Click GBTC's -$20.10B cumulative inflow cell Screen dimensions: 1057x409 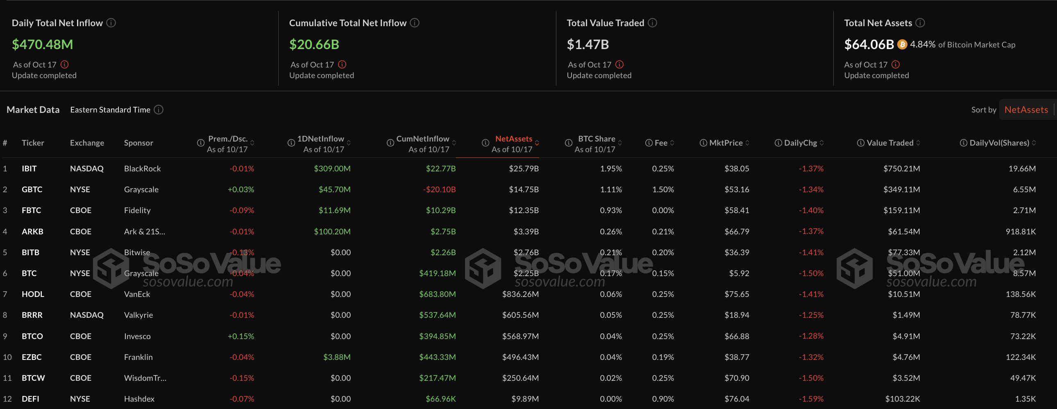click(x=440, y=189)
